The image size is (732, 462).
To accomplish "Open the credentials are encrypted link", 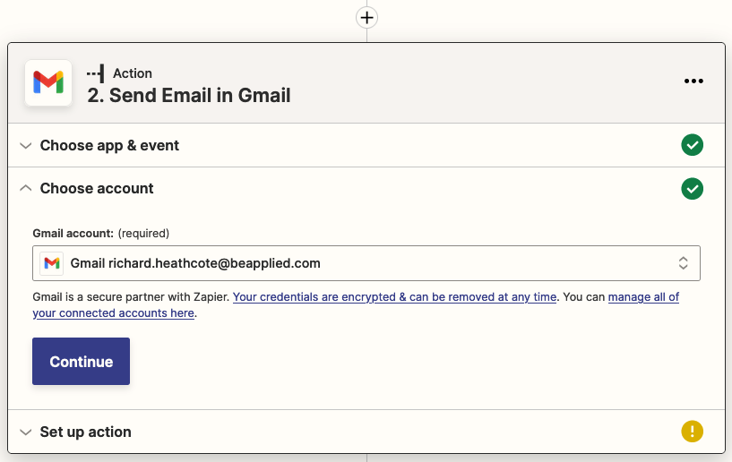I will [x=394, y=296].
